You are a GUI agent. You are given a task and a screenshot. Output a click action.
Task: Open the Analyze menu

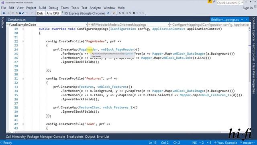[x=95, y=8]
